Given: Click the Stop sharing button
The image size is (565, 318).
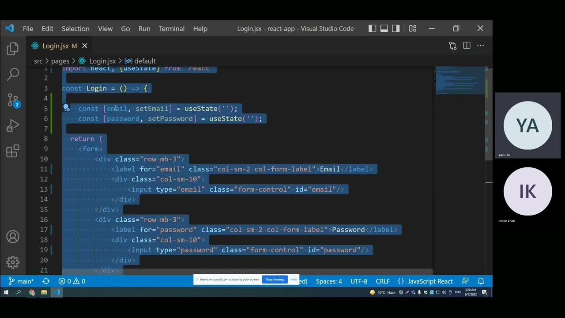Looking at the screenshot, I should (275, 280).
